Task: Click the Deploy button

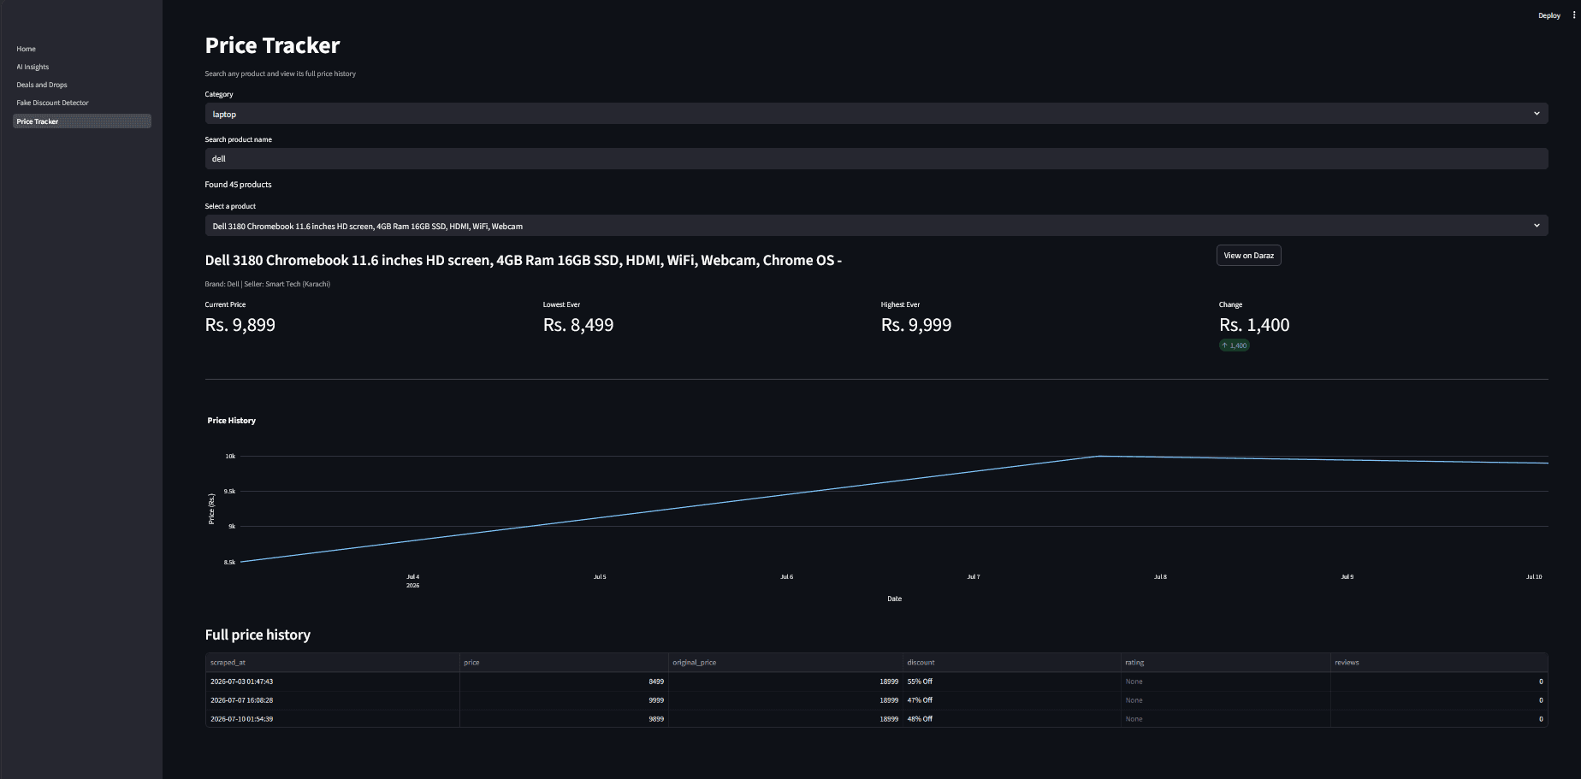Action: [1549, 15]
